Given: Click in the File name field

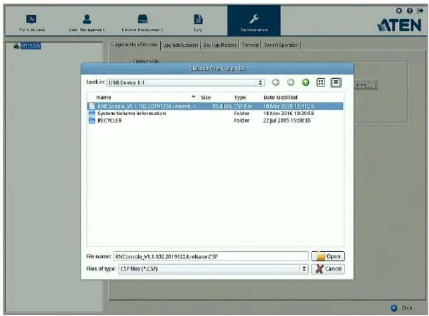Looking at the screenshot, I should click(211, 256).
